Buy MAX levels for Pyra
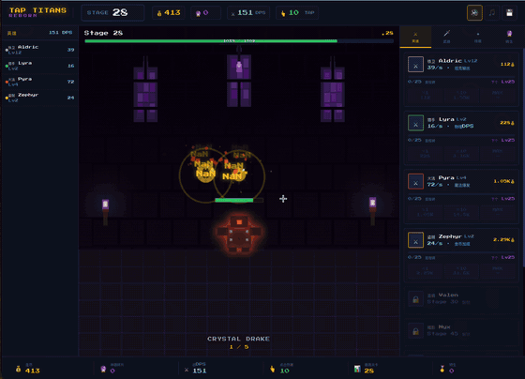Screen dimensions: 525x379 pos(498,212)
